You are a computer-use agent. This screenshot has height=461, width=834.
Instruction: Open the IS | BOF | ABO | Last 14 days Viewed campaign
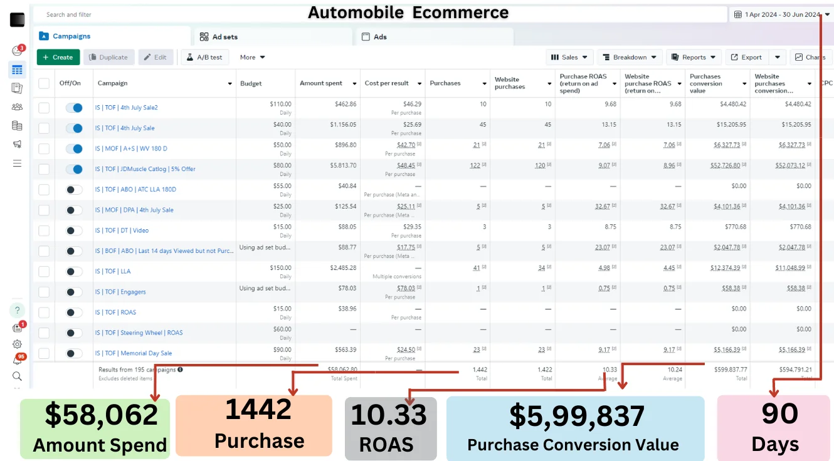(164, 251)
